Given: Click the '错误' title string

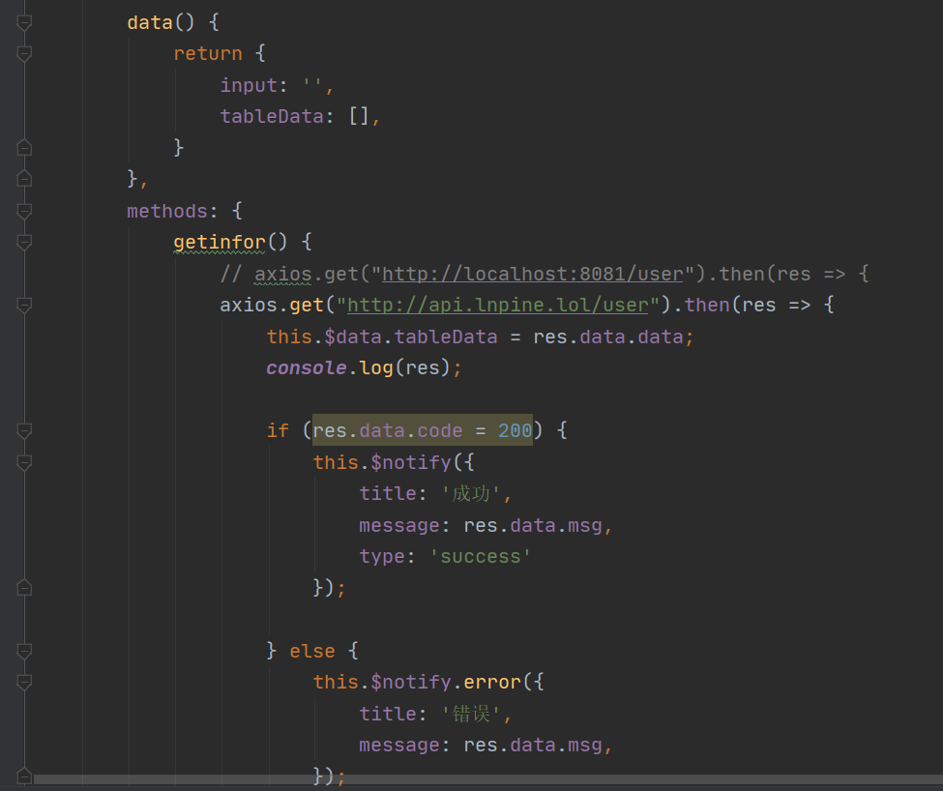Looking at the screenshot, I should (x=472, y=714).
